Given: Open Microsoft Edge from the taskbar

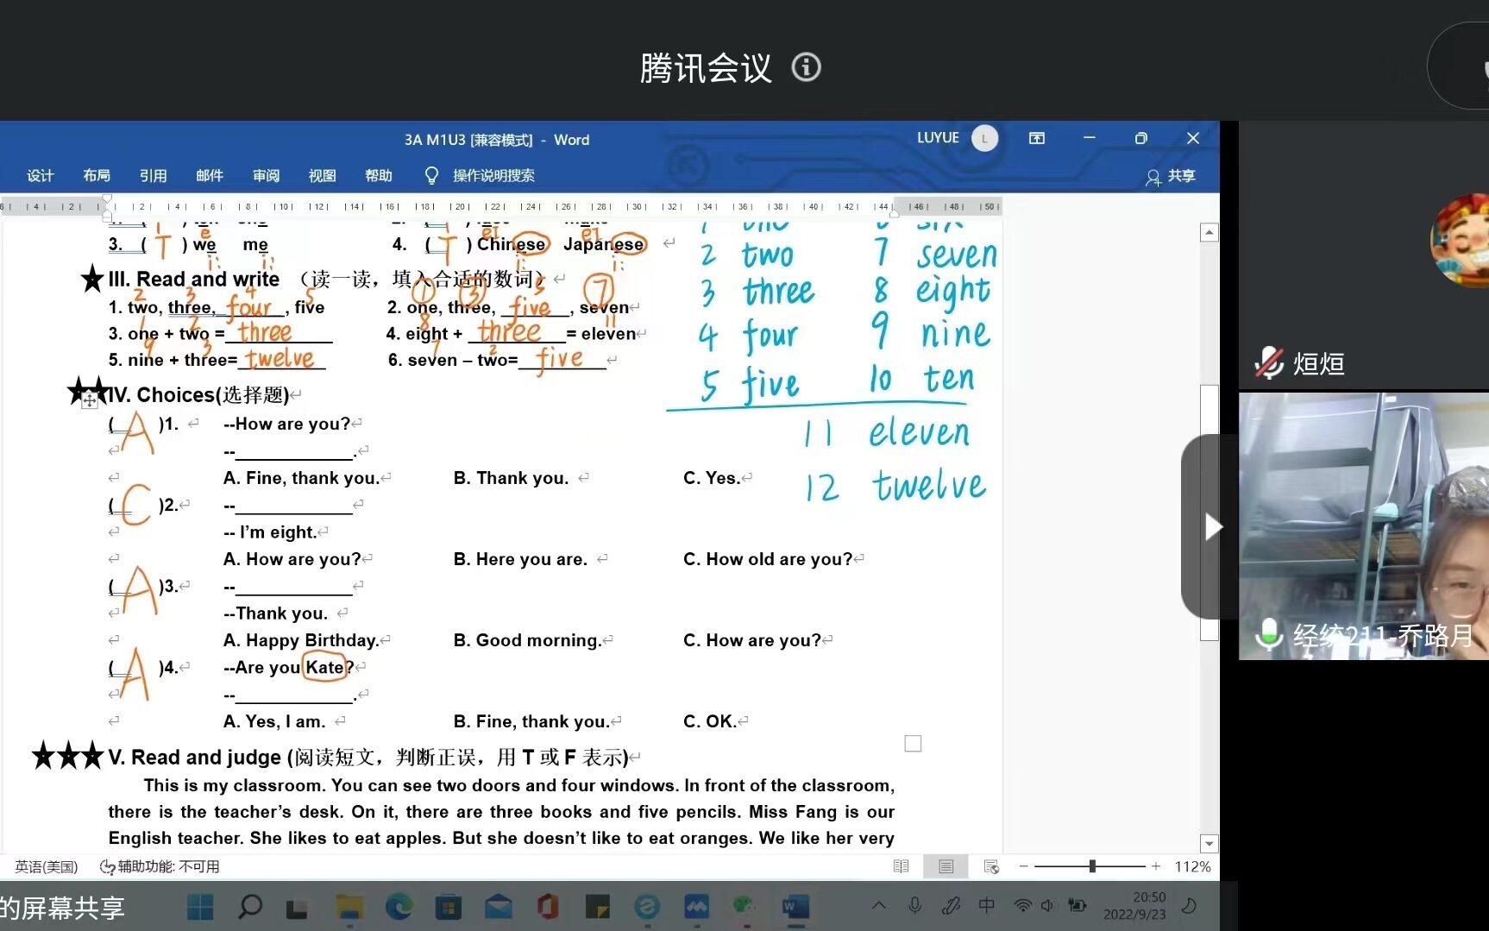Looking at the screenshot, I should (x=399, y=906).
